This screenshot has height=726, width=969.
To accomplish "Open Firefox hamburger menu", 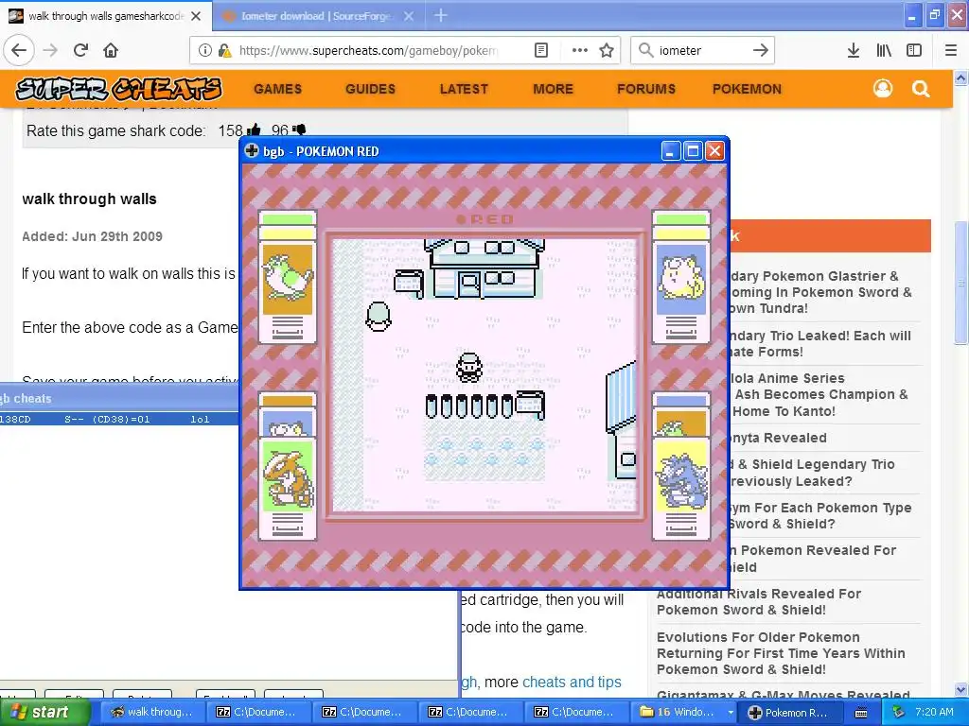I will tap(951, 50).
